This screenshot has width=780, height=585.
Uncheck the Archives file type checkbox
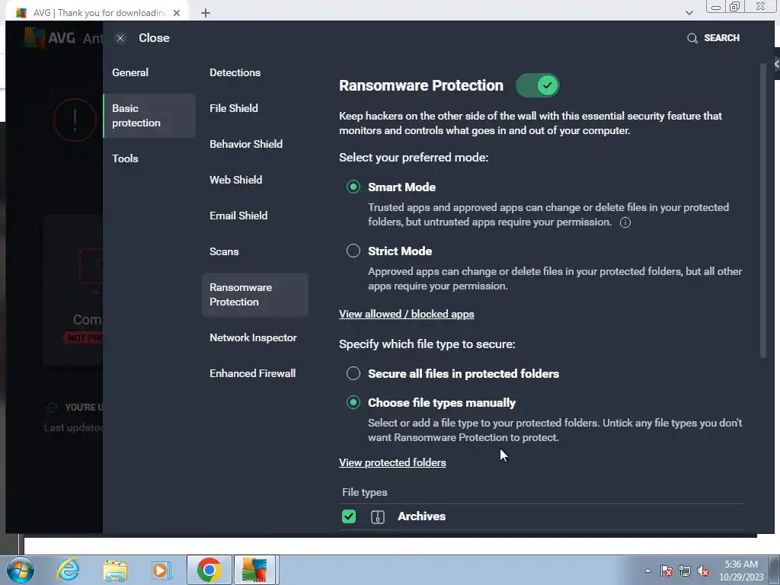(349, 517)
